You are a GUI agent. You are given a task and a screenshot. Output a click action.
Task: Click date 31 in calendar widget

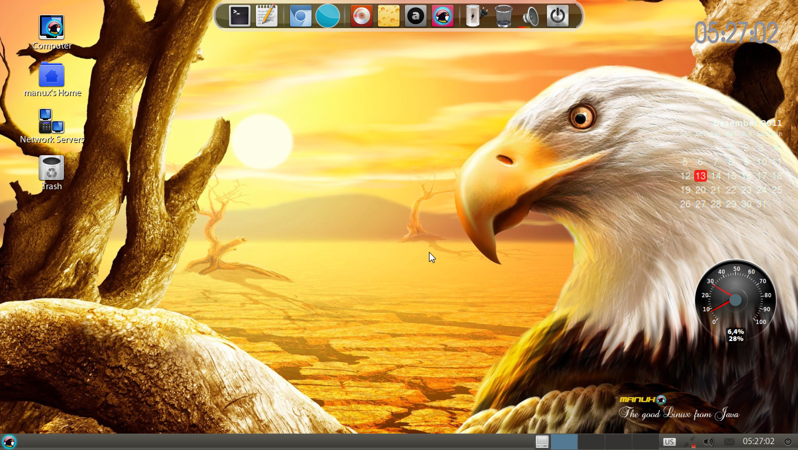[x=761, y=204]
